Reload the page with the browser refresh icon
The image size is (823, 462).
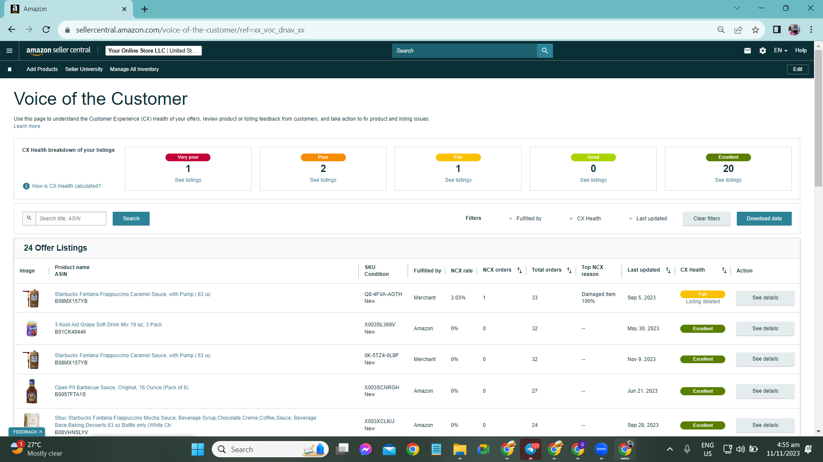point(46,30)
